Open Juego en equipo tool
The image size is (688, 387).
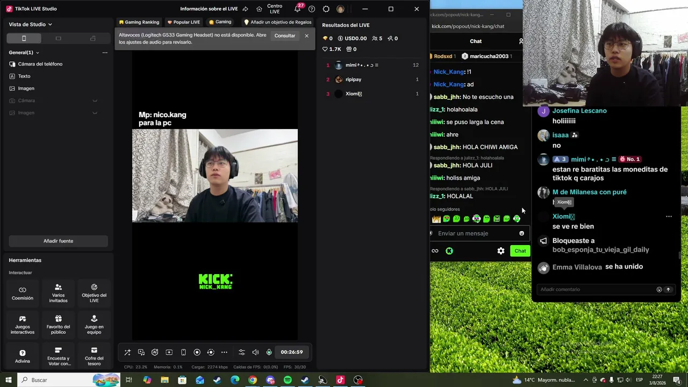[x=94, y=325]
